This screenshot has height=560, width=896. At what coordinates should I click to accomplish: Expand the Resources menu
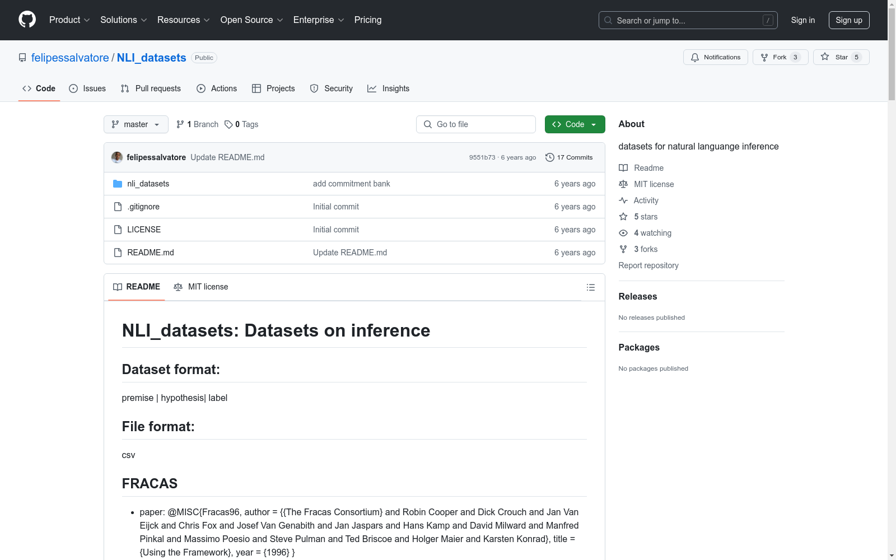point(184,20)
